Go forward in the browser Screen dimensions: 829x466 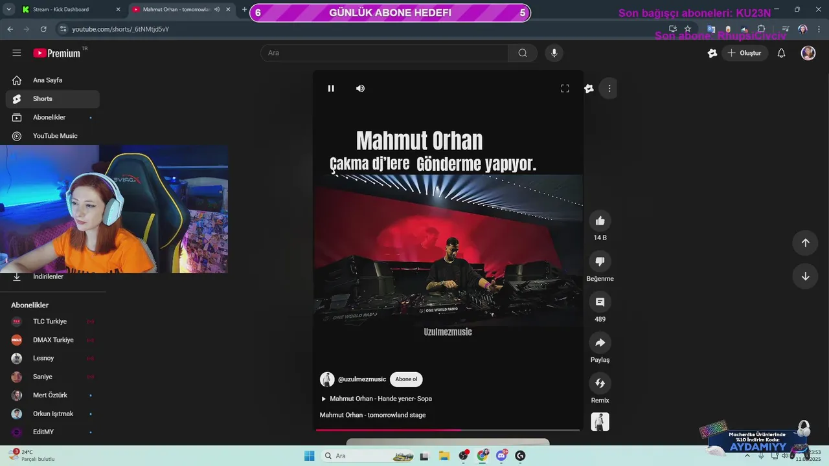pyautogui.click(x=27, y=29)
